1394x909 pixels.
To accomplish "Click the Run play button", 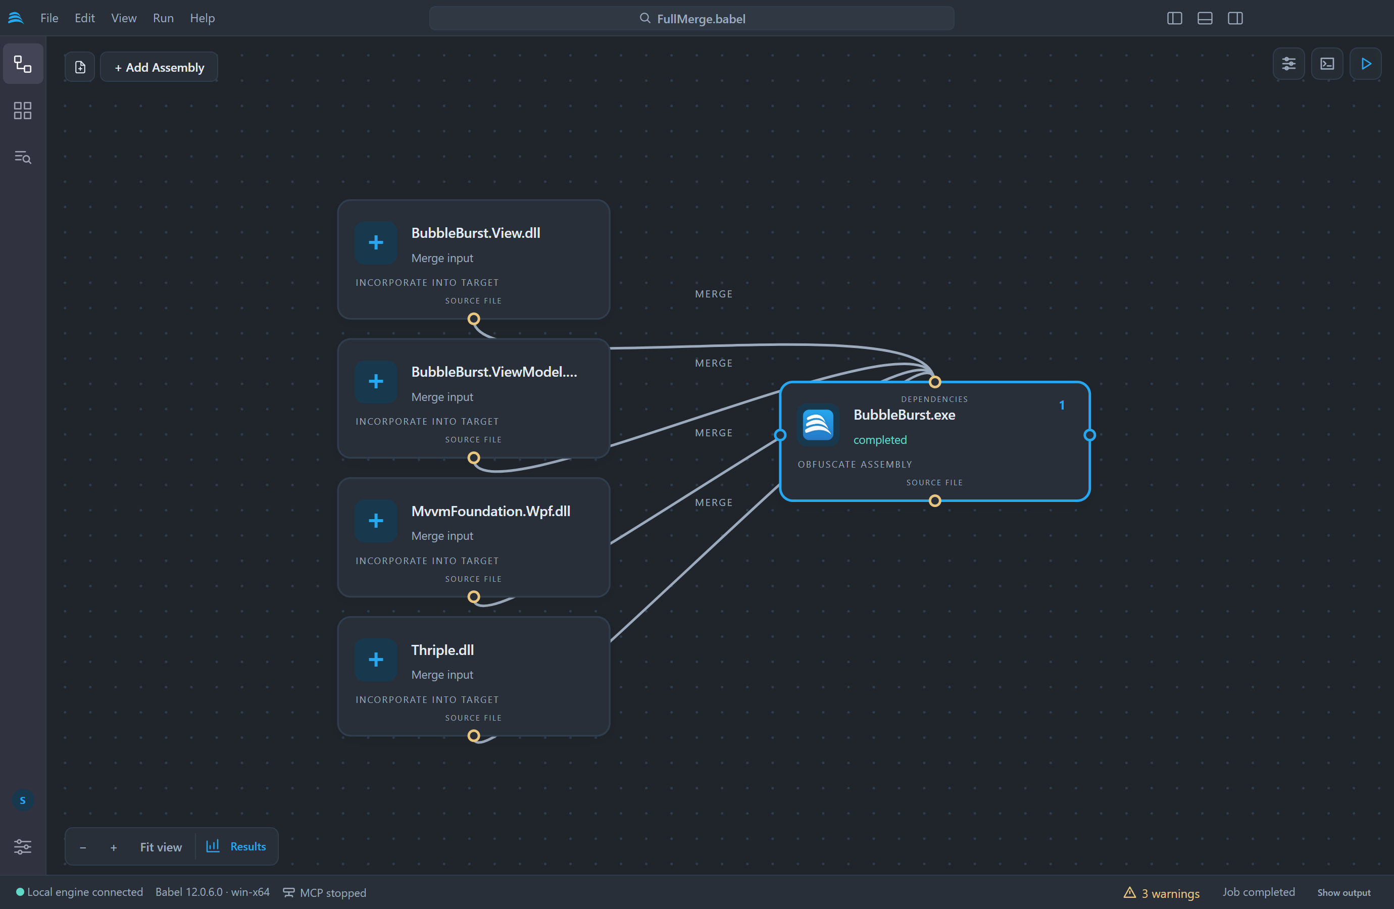I will (1366, 64).
